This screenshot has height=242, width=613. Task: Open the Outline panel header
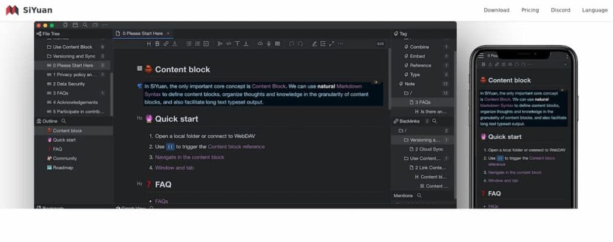pyautogui.click(x=47, y=121)
